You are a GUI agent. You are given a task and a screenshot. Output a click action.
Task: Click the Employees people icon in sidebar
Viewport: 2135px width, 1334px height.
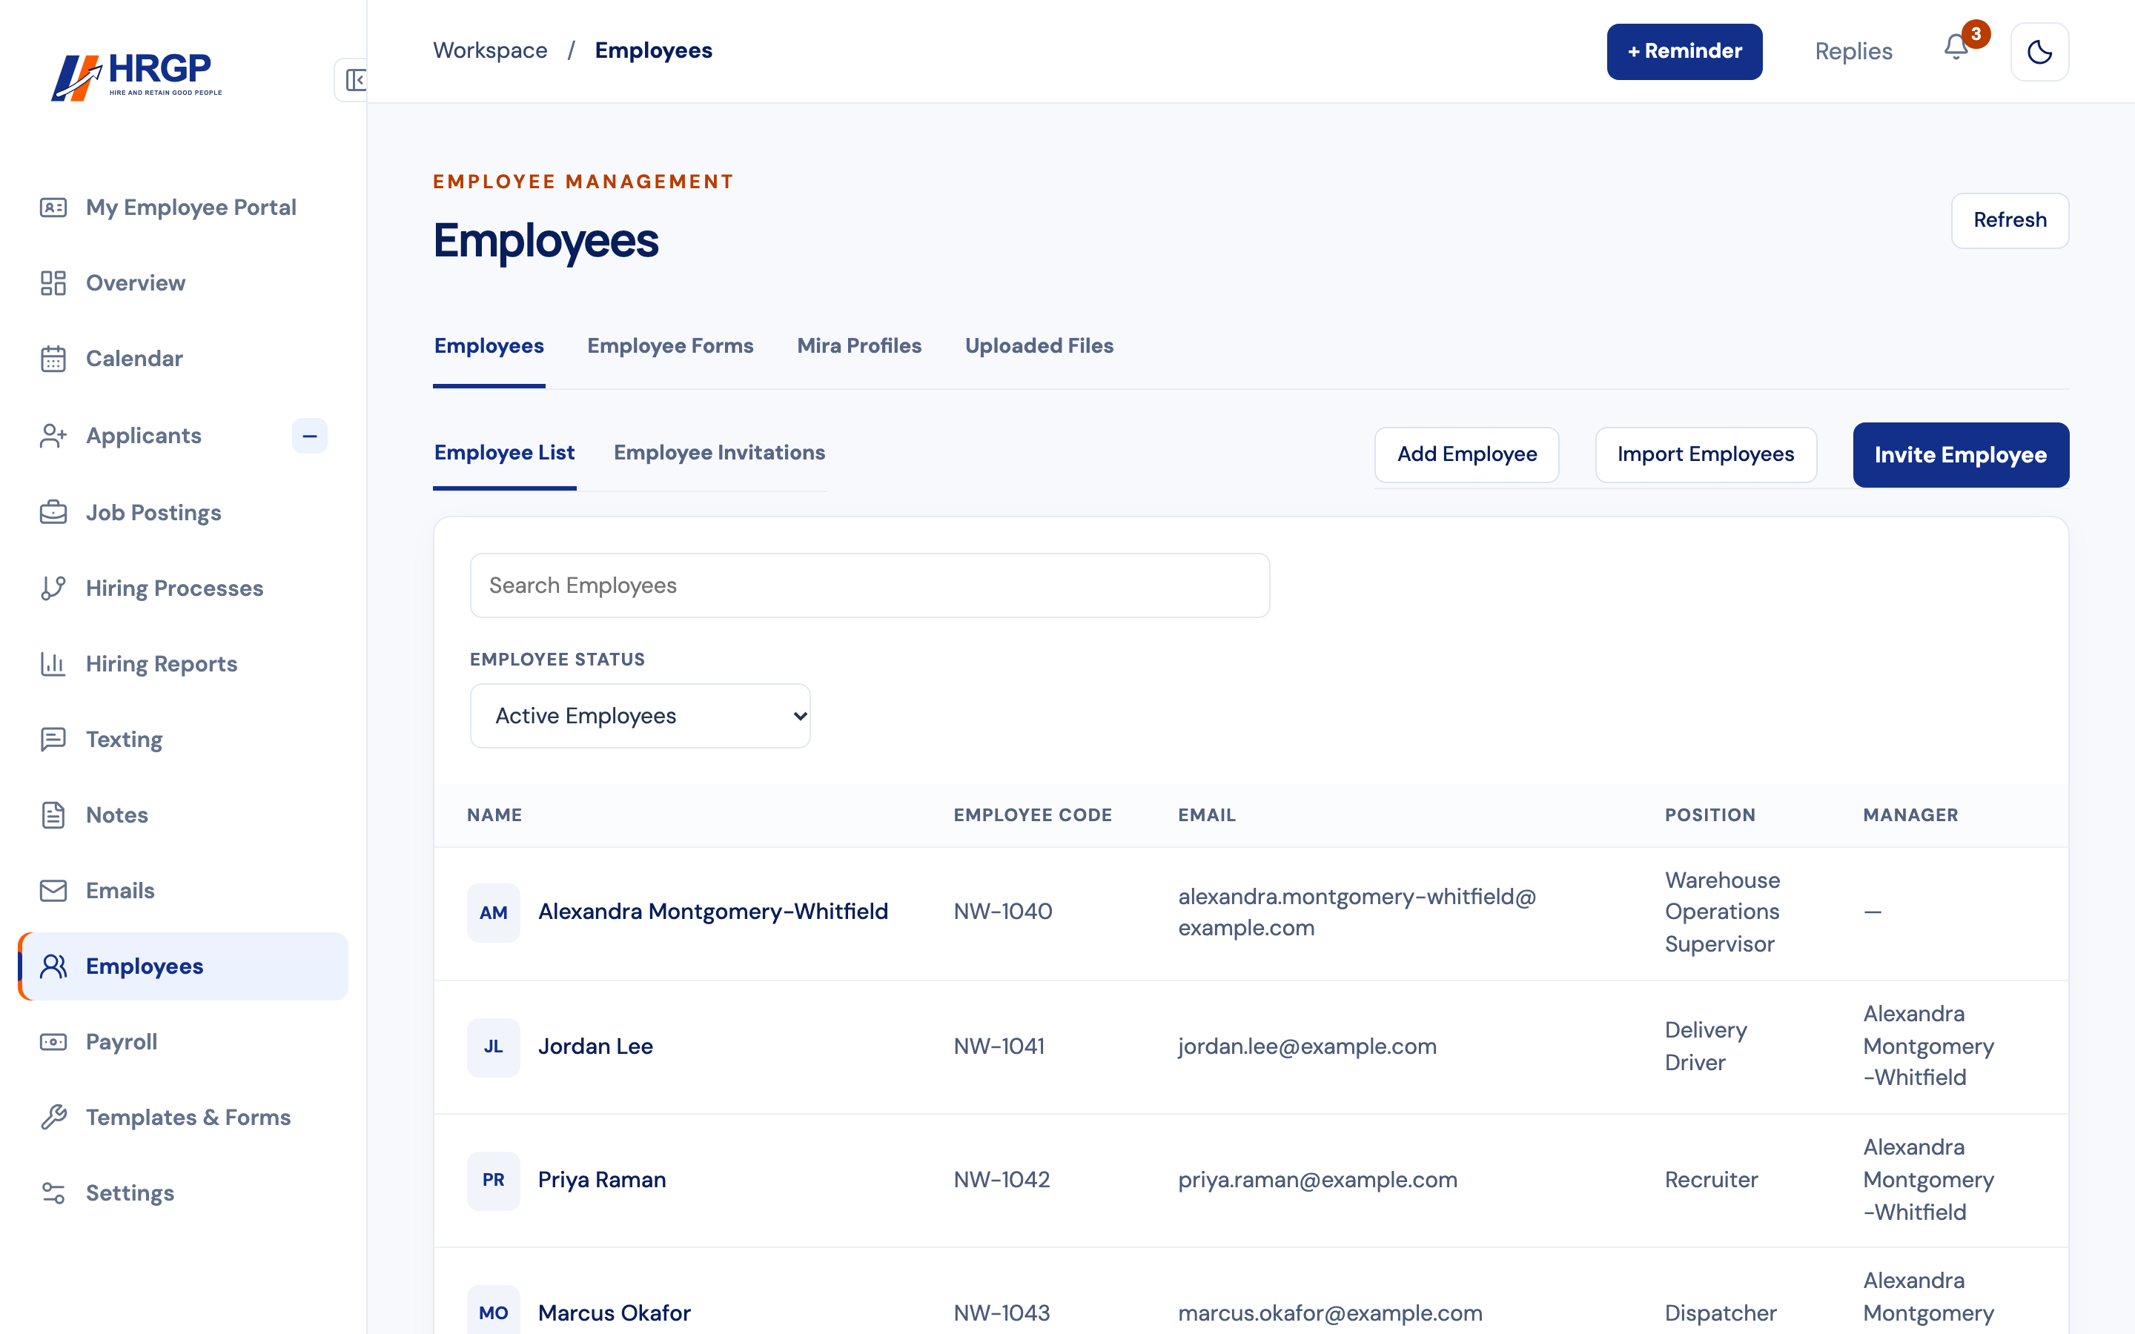[x=53, y=966]
